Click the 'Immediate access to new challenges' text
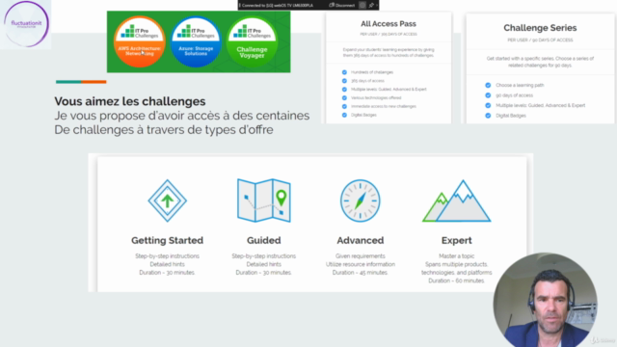This screenshot has height=347, width=617. [x=384, y=107]
